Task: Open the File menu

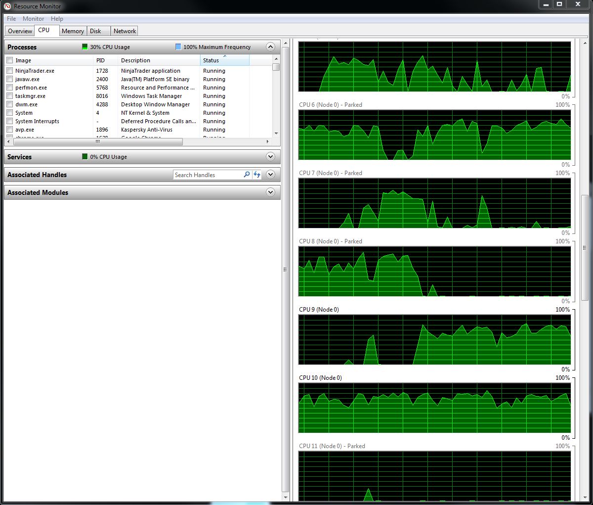Action: [11, 19]
